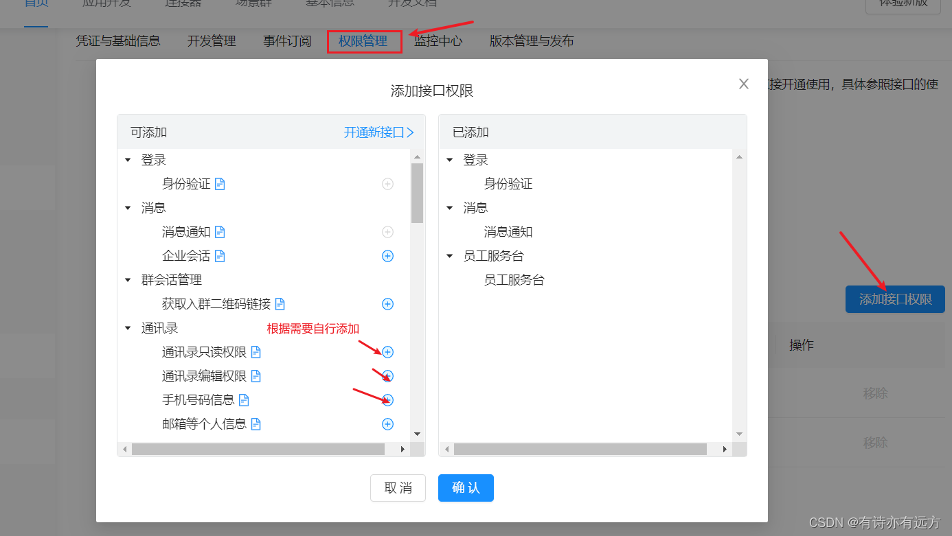
Task: Select 获取入群二维码链接 in the list
Action: tap(216, 304)
